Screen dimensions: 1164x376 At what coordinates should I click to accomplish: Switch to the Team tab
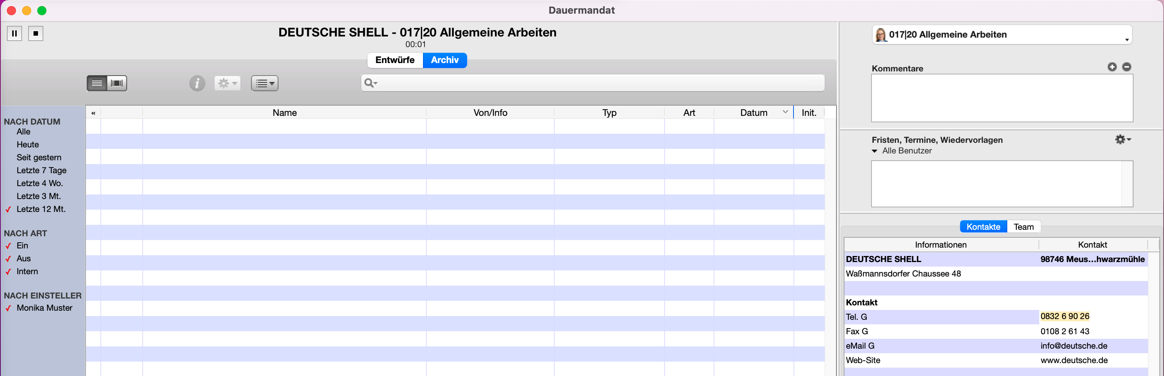(x=1024, y=227)
